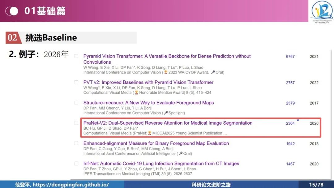The width and height of the screenshot is (334, 188).
Task: Open Inf-Net Covid-19 paper title link
Action: tap(161, 164)
